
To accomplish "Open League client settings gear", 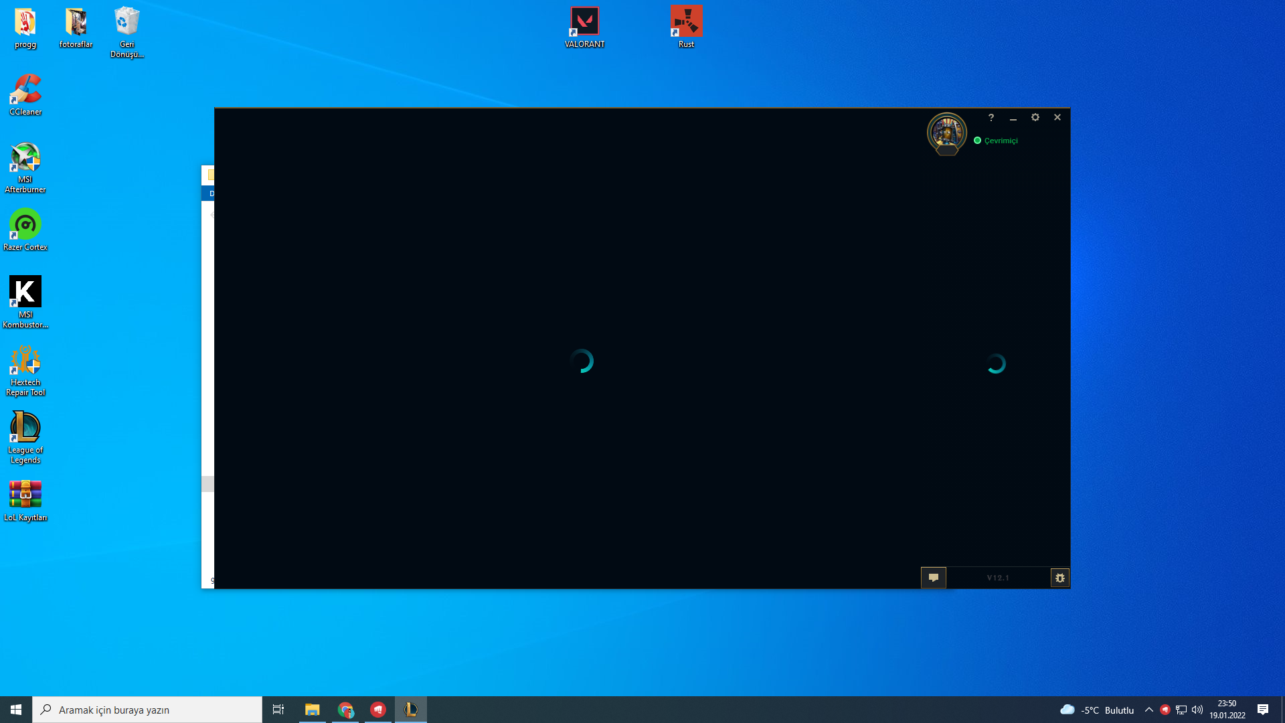I will [1035, 117].
